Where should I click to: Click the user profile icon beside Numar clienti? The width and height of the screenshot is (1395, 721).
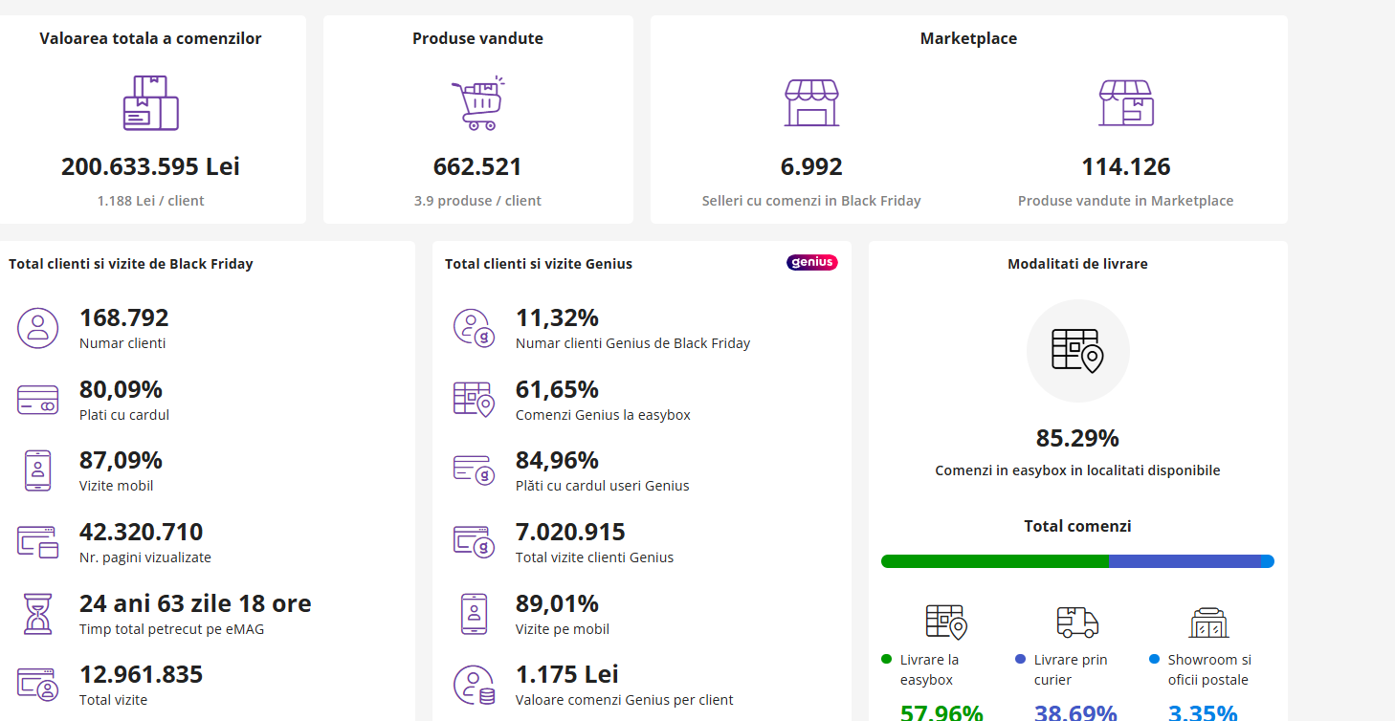[x=38, y=328]
